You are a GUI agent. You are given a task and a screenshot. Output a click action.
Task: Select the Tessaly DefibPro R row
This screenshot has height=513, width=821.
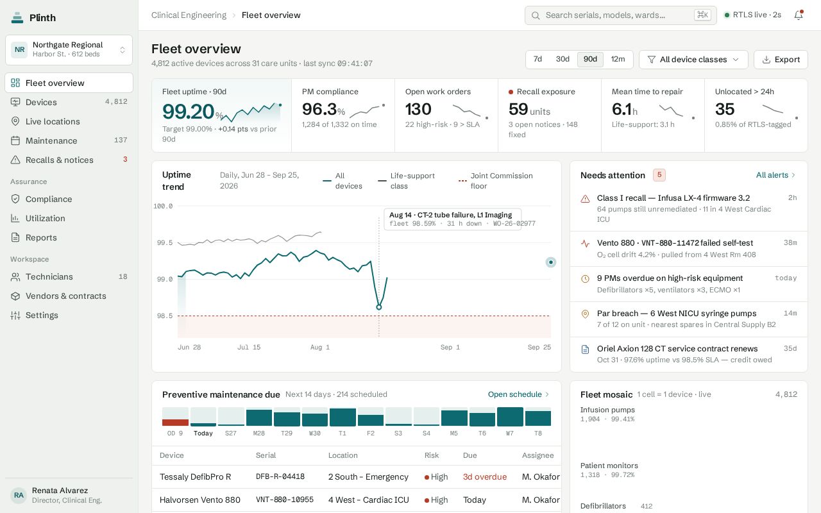(357, 477)
